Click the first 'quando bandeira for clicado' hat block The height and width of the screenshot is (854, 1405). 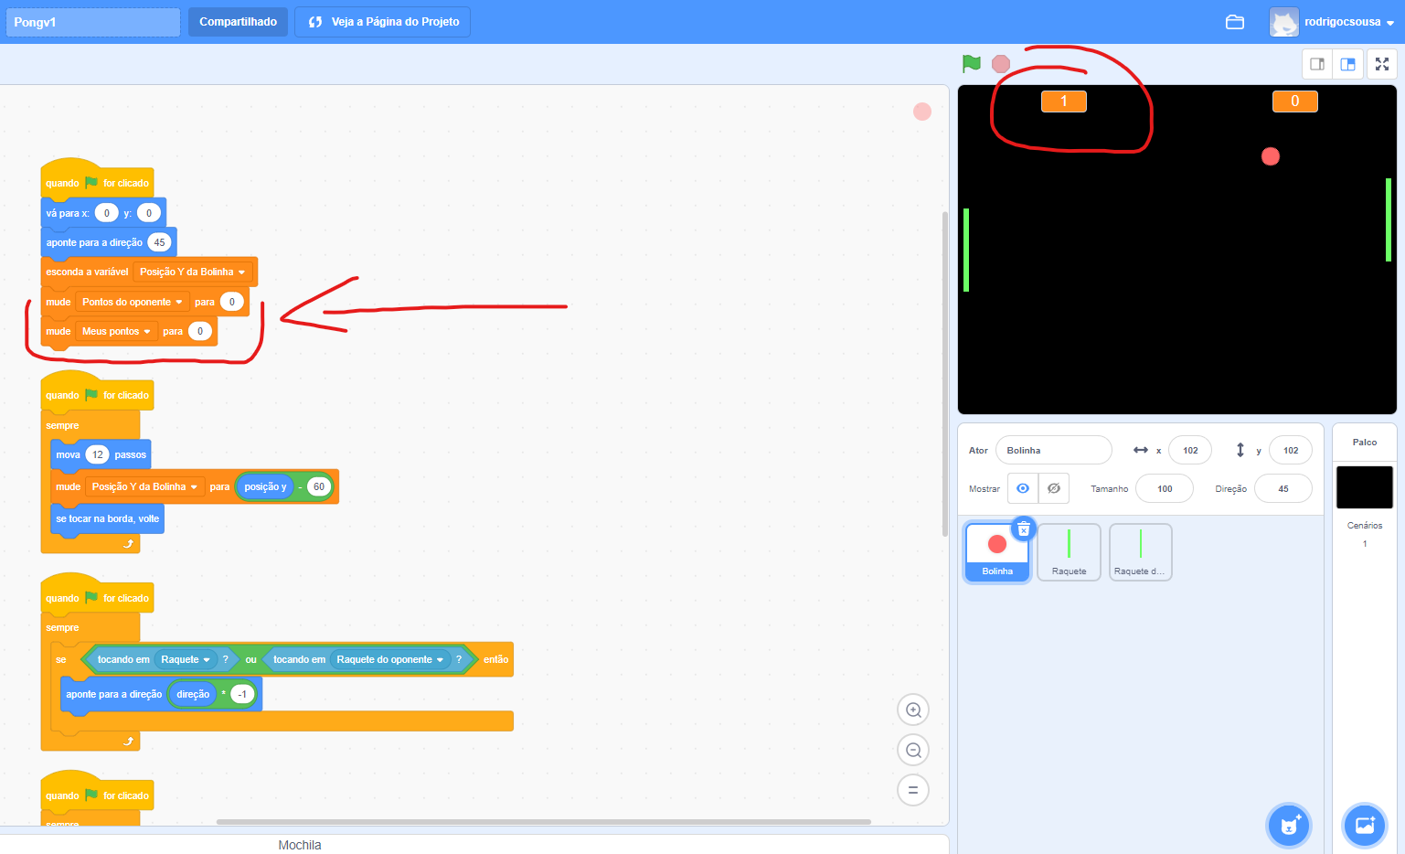click(97, 182)
